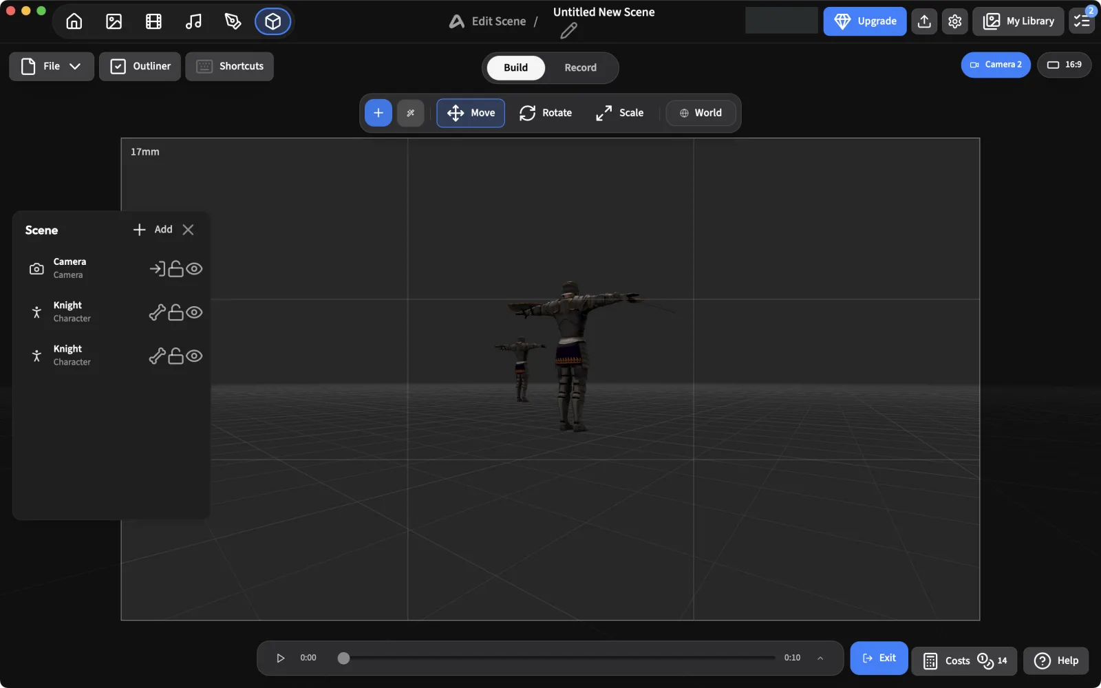
Task: Hide the second Knight character
Action: click(195, 356)
